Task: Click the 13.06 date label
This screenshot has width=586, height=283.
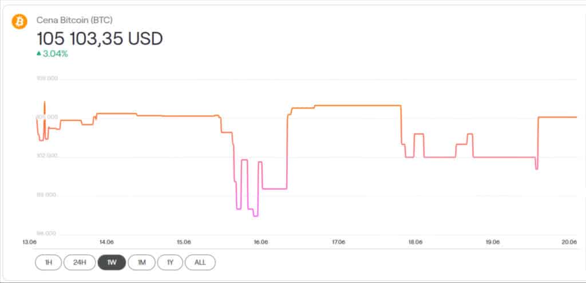Action: pyautogui.click(x=29, y=242)
